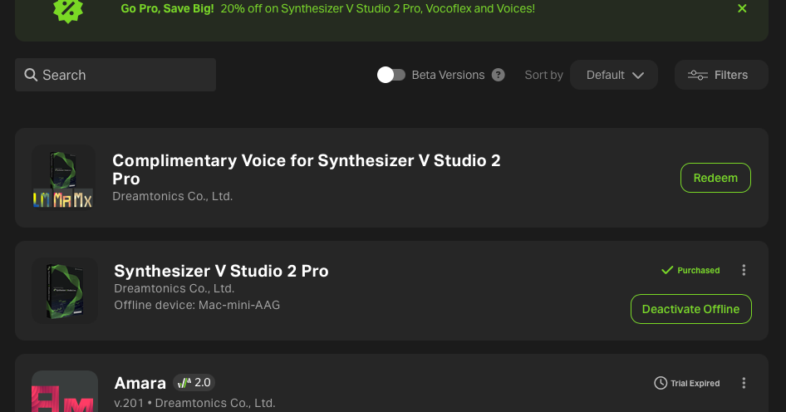Click 'v.201 • Dreamtonics Co., Ltd.' text
The height and width of the screenshot is (412, 786).
pyautogui.click(x=194, y=403)
